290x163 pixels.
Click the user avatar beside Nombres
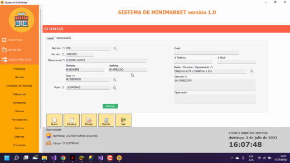[48, 136]
